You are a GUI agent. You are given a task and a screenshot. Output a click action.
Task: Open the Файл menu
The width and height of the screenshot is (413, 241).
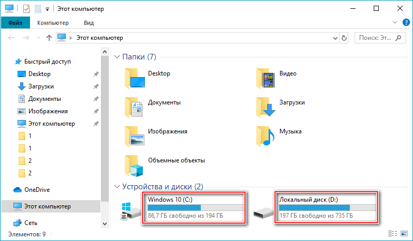pos(16,23)
